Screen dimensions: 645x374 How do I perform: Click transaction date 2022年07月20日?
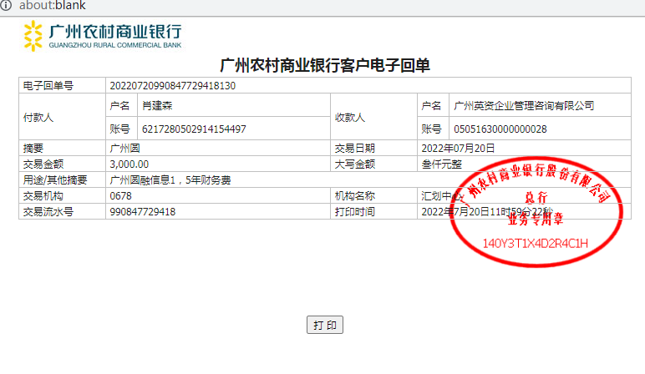[458, 148]
